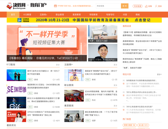Expand 更多 in the K12教育 section
The width and height of the screenshot is (168, 129).
pos(58,65)
